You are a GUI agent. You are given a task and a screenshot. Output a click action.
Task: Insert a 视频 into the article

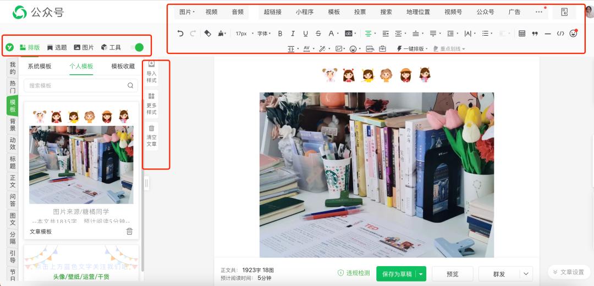(211, 12)
